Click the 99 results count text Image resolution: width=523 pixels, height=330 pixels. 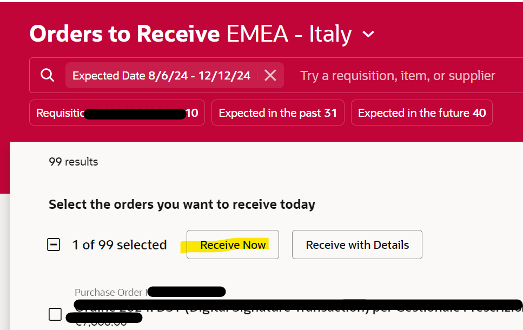(x=73, y=161)
